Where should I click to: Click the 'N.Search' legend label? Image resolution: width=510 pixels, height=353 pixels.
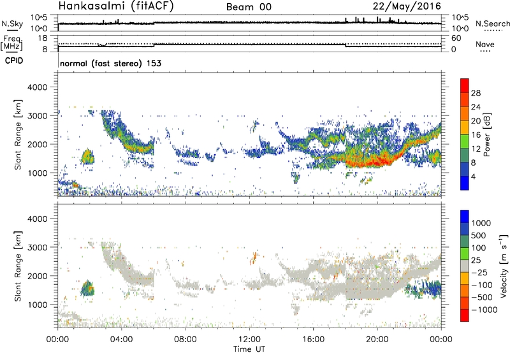click(x=493, y=24)
